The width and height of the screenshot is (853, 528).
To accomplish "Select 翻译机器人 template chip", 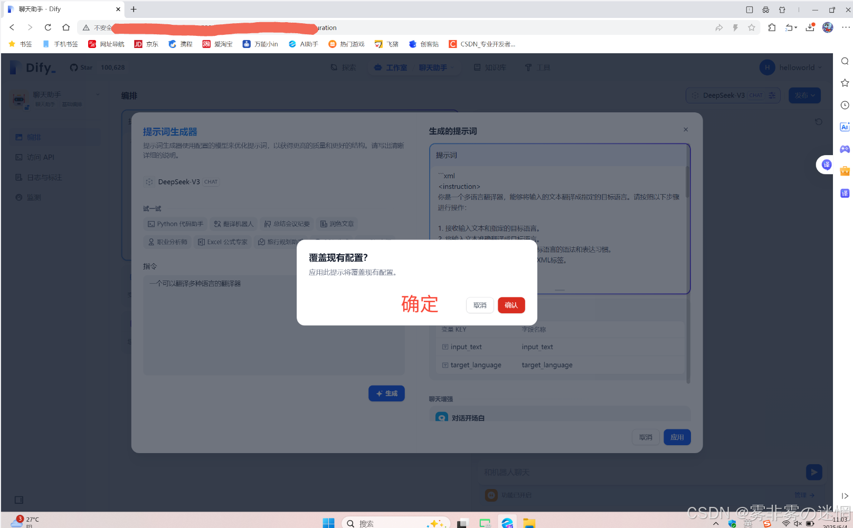I will coord(234,224).
